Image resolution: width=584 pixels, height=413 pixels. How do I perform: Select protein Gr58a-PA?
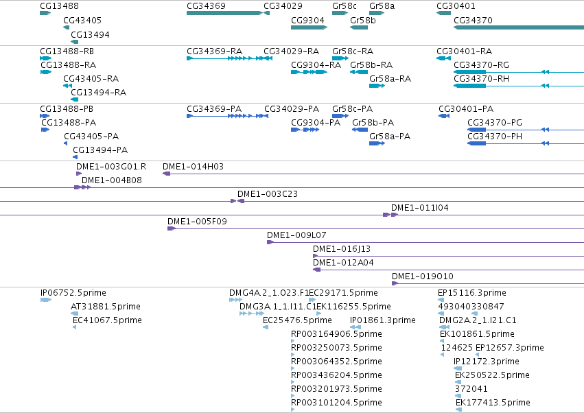[x=390, y=137]
